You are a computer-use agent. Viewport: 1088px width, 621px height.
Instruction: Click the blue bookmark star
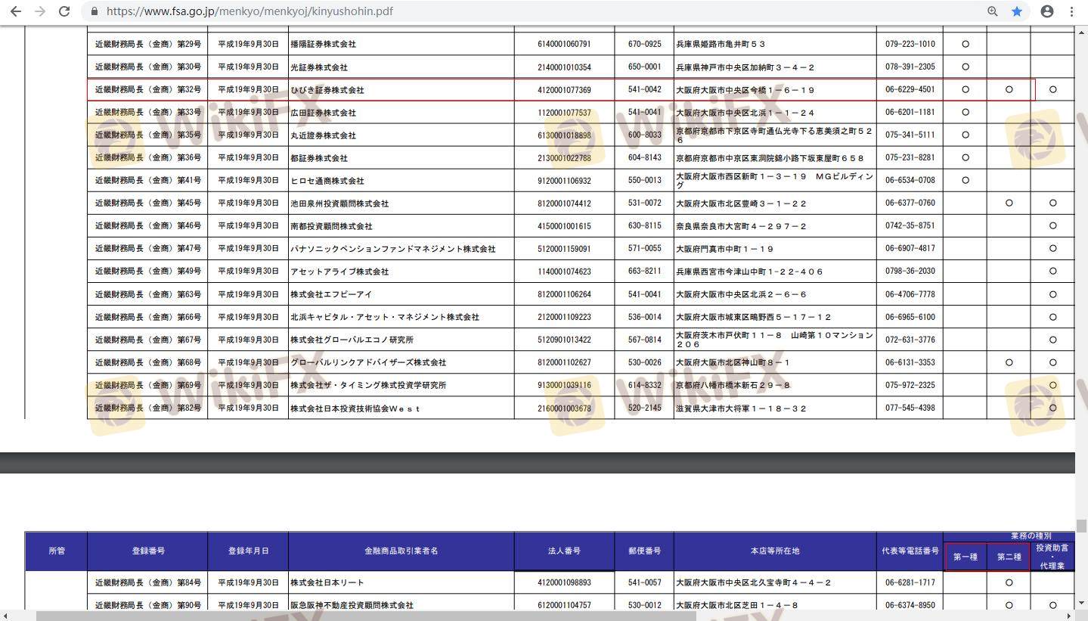[x=1017, y=11]
